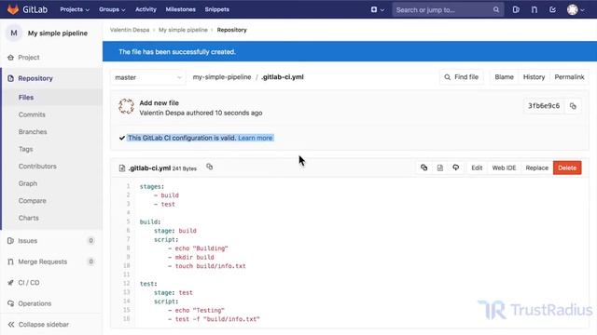Click Valentin Despa author link
The height and width of the screenshot is (335, 597).
(x=161, y=113)
